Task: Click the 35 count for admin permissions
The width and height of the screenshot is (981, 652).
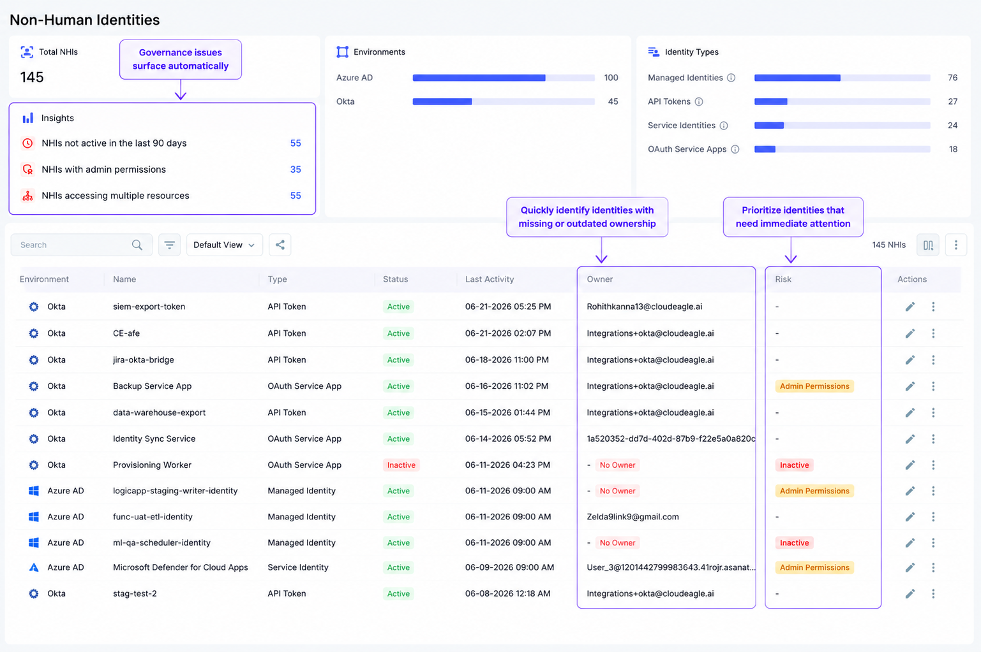Action: coord(296,170)
